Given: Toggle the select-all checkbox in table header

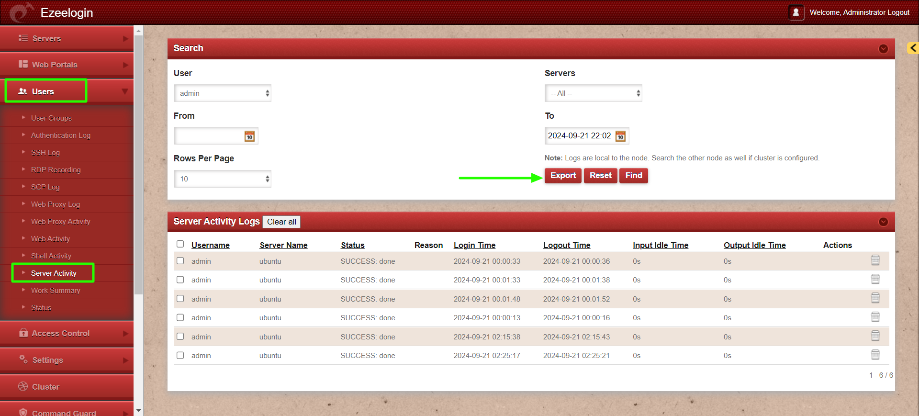Looking at the screenshot, I should pos(180,244).
